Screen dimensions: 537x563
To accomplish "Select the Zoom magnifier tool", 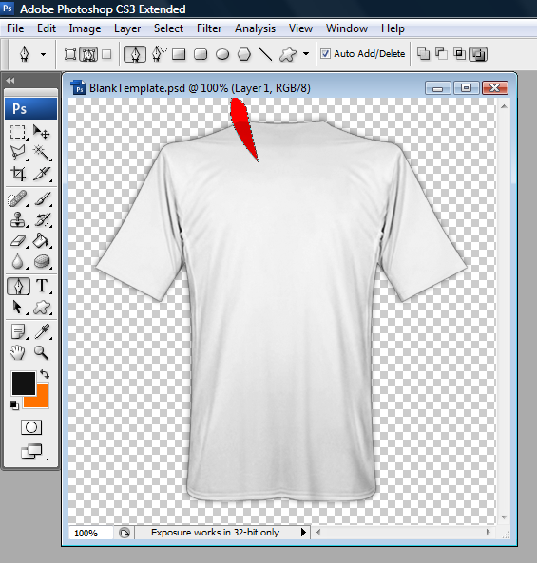I will click(x=42, y=352).
